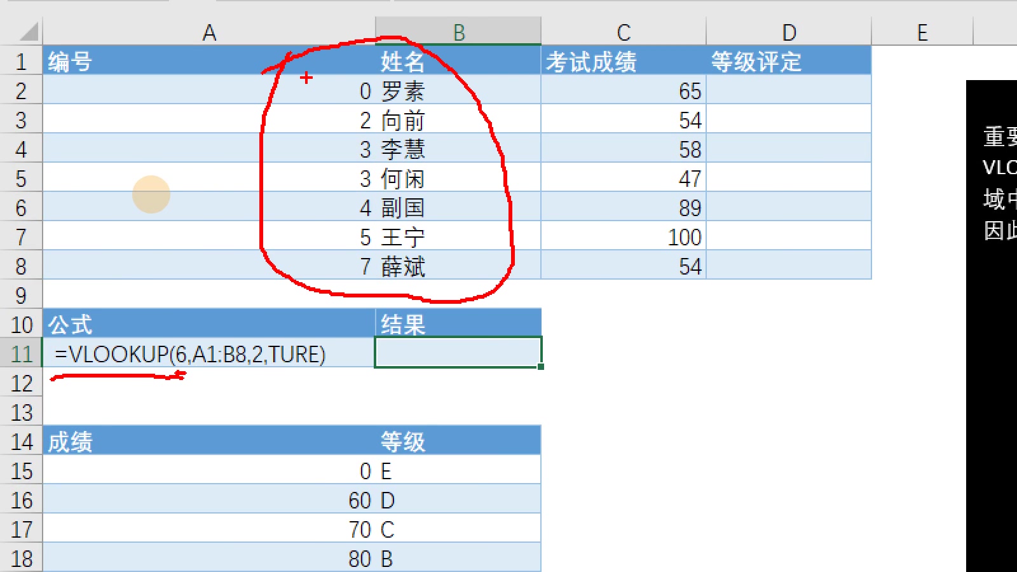Select cell containing 向前

click(x=458, y=119)
